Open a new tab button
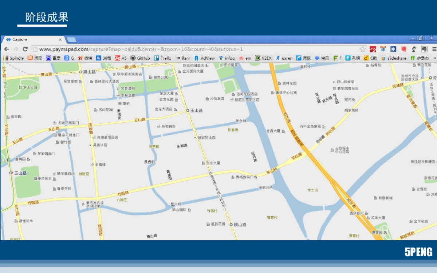 point(71,40)
